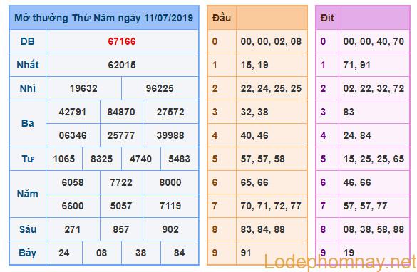Select Đầu row values '40, 46'
Screen dimensions: 417x272
254,136
